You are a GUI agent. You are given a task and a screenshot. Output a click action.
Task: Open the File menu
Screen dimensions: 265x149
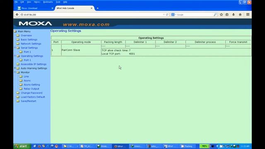(16, 2)
